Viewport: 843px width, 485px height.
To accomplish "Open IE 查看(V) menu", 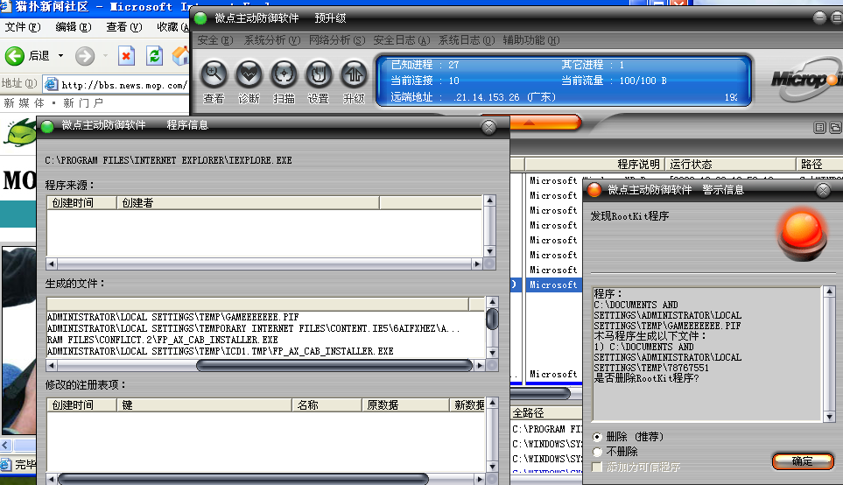I will pos(124,27).
